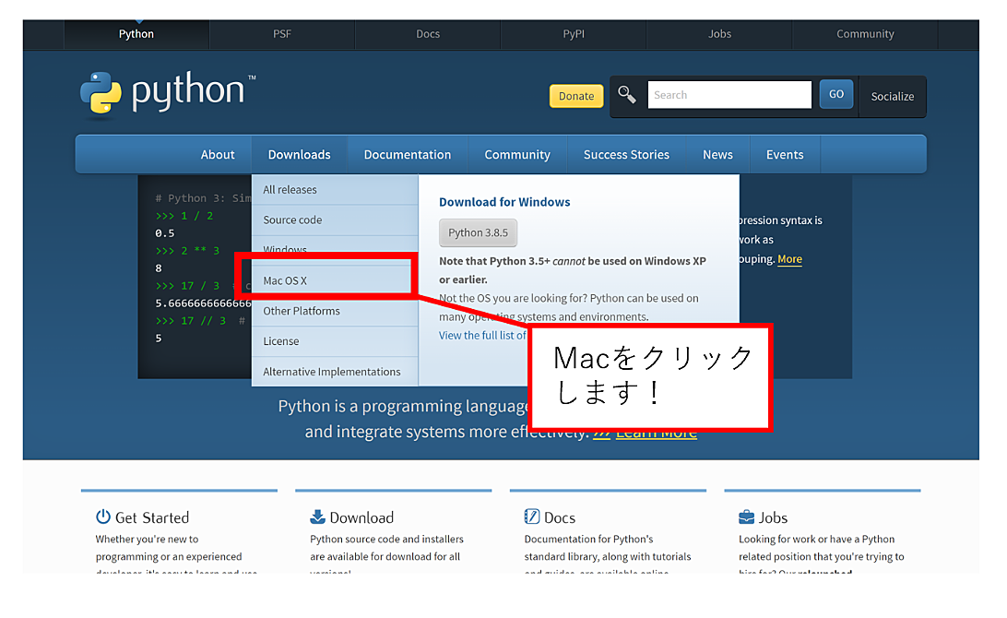Open the View the full list link
This screenshot has height=618, width=1007.
[x=482, y=336]
